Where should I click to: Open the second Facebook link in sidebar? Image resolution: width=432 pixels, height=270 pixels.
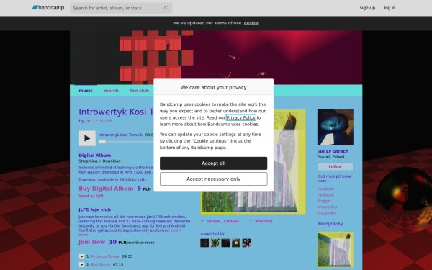(x=325, y=195)
